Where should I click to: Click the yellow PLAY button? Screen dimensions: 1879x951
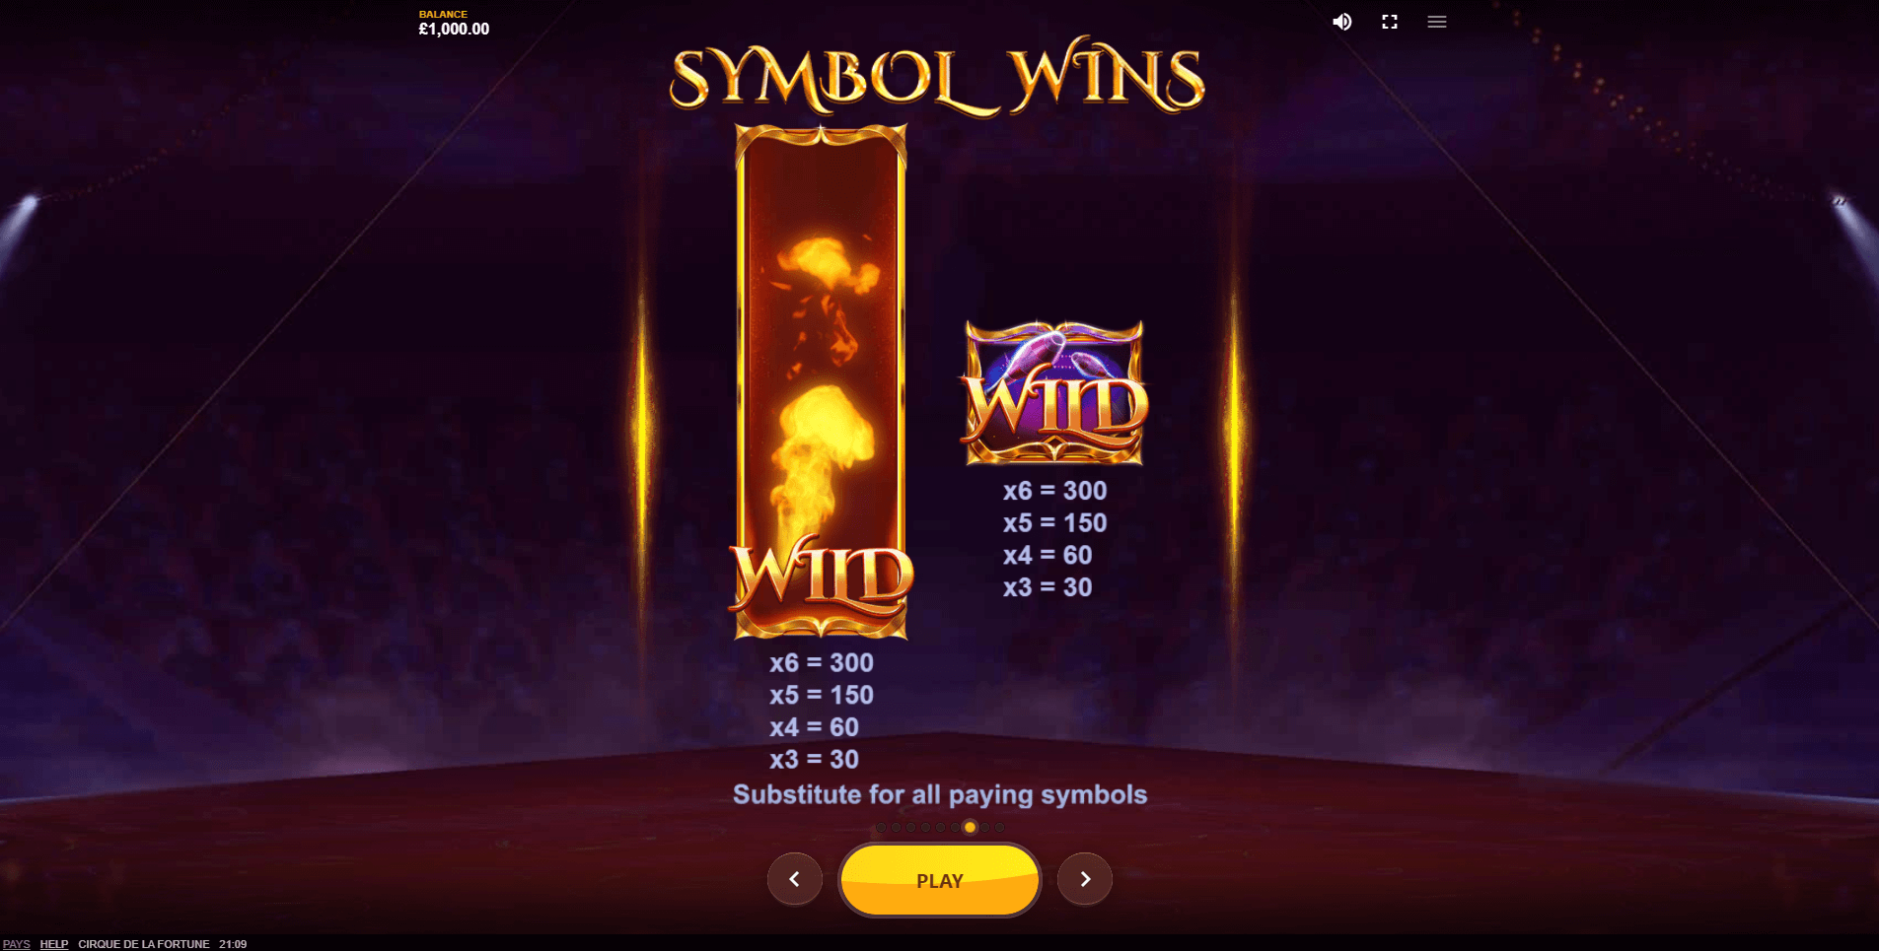click(x=940, y=880)
